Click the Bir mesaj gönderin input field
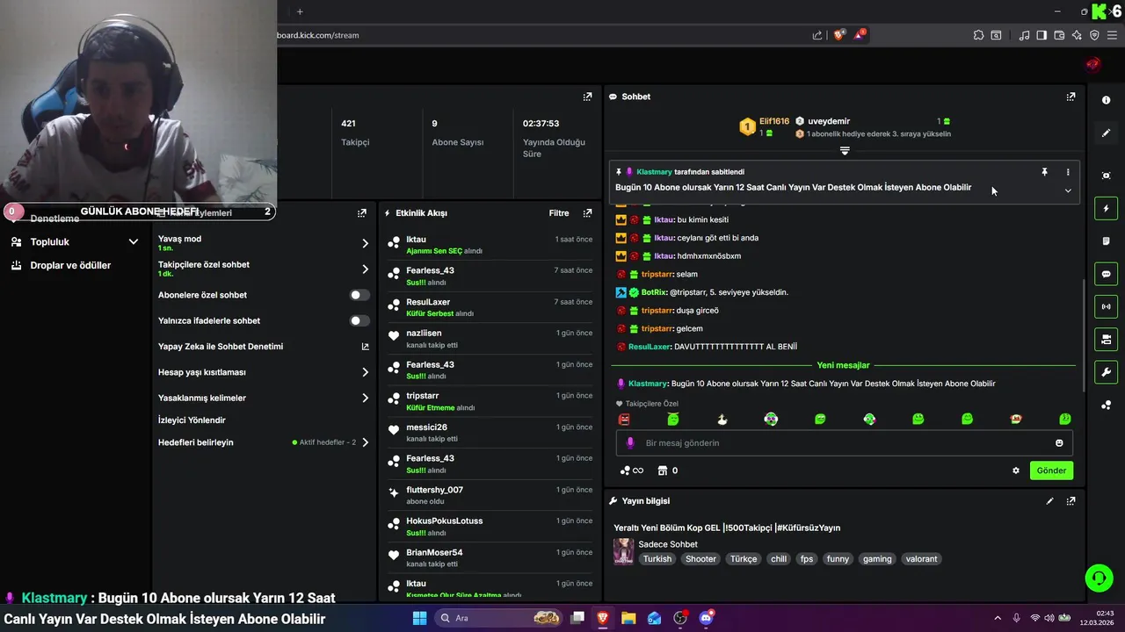 coord(844,443)
